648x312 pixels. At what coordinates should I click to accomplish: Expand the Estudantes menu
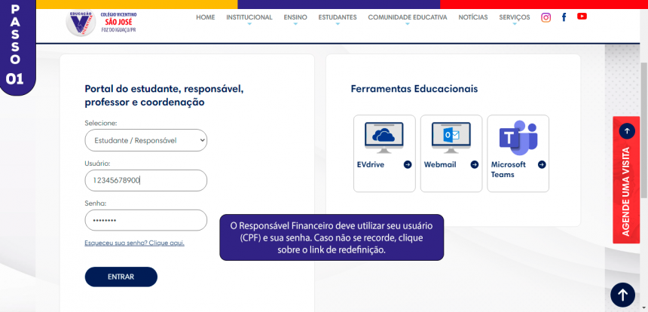point(338,17)
